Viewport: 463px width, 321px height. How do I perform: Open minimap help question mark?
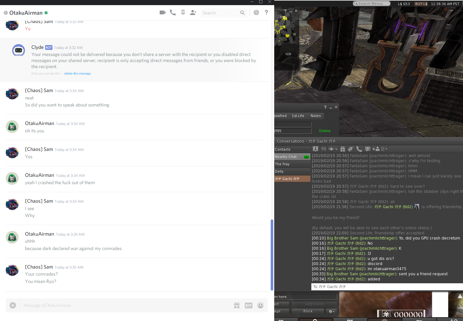[285, 11]
